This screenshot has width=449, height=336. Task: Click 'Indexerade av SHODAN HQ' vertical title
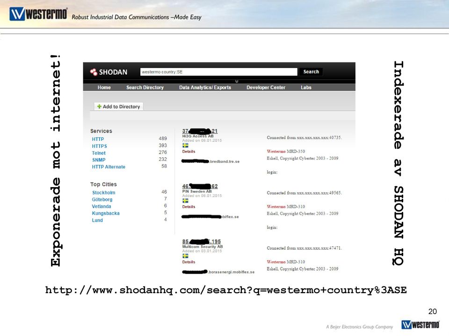[398, 163]
